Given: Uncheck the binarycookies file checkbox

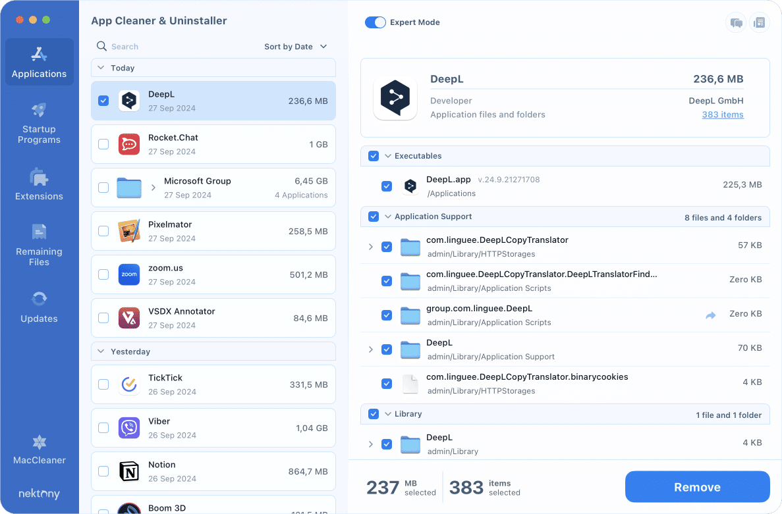Looking at the screenshot, I should pyautogui.click(x=387, y=384).
